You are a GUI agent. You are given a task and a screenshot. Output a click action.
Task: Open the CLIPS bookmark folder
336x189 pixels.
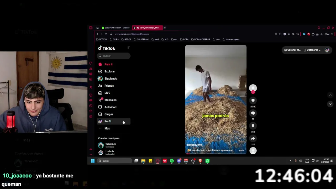[114, 39]
